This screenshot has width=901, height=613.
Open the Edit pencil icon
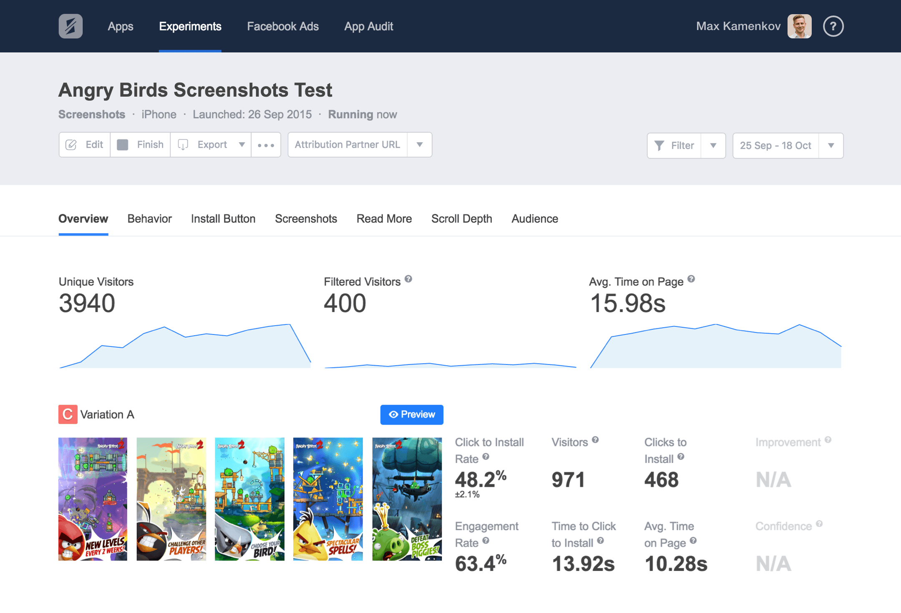click(72, 145)
